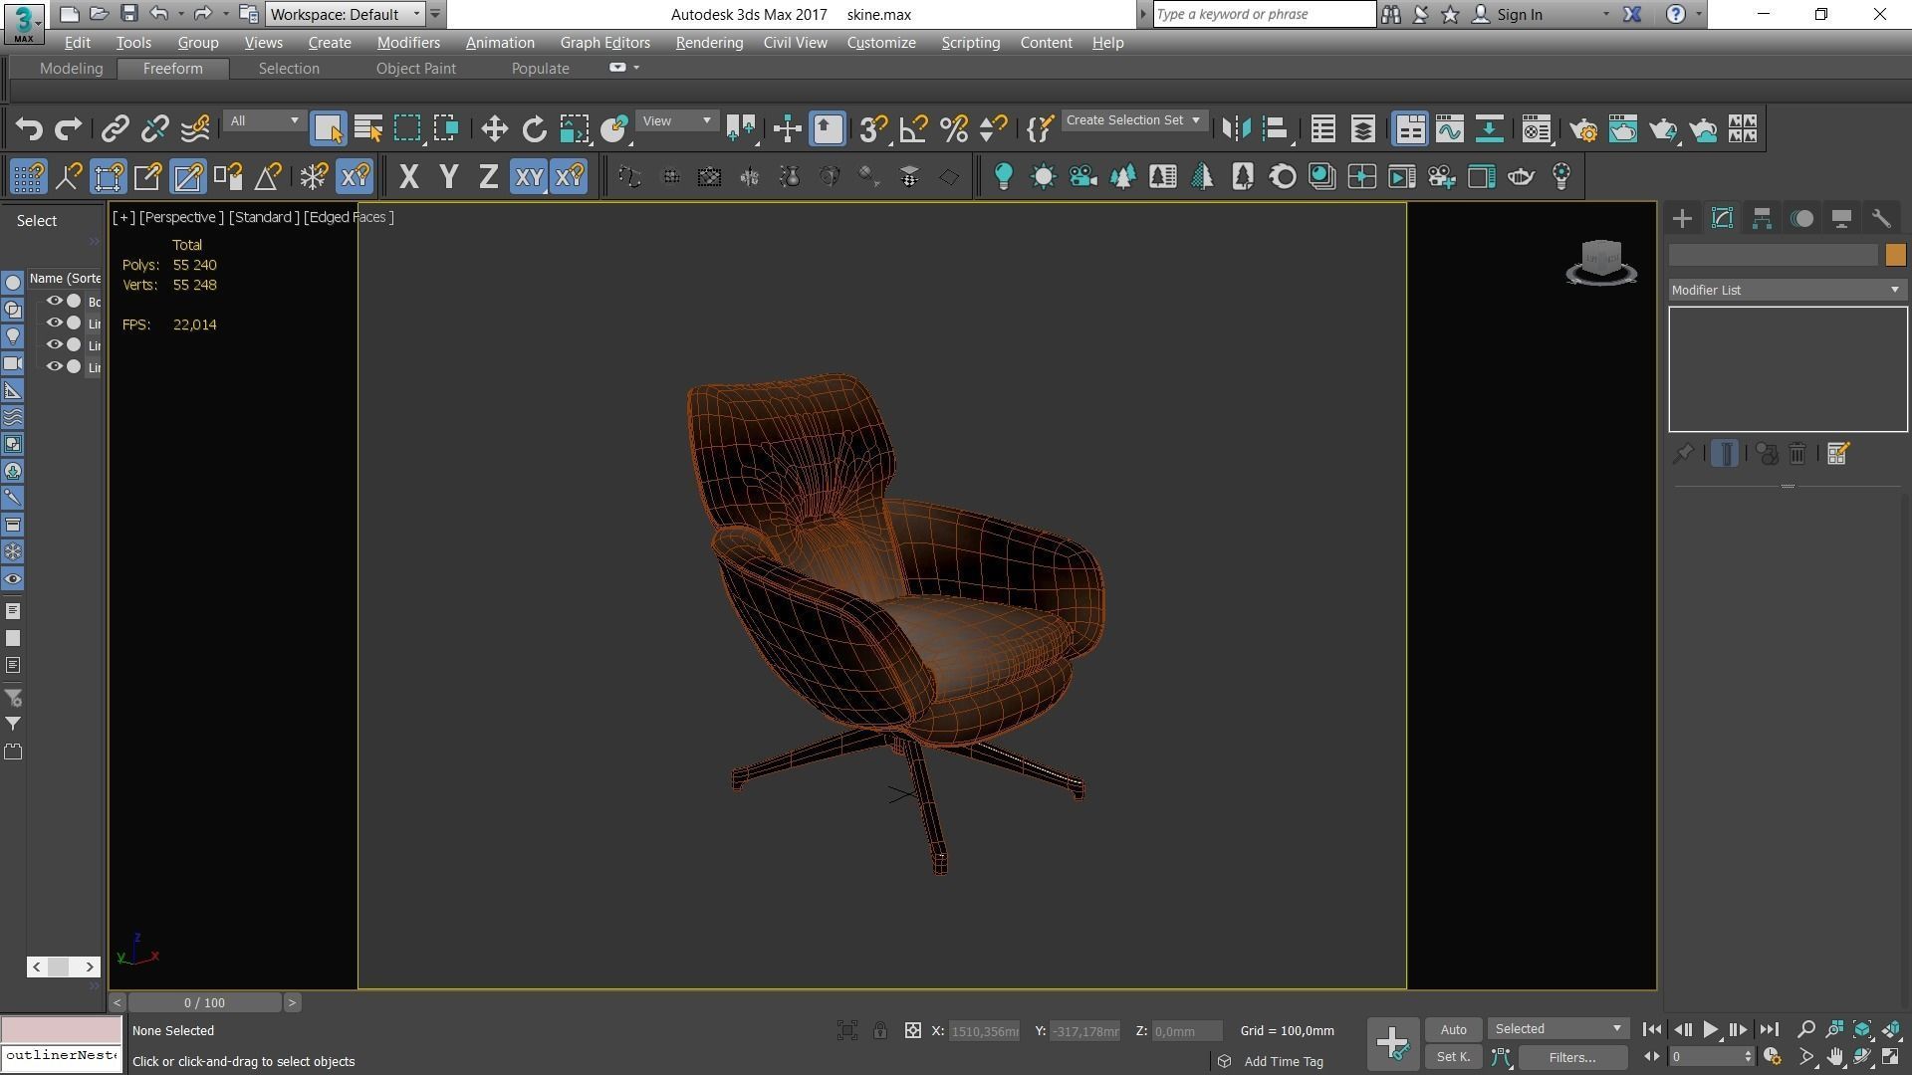This screenshot has height=1075, width=1912.
Task: Go to End frame button
Action: [x=1769, y=1029]
